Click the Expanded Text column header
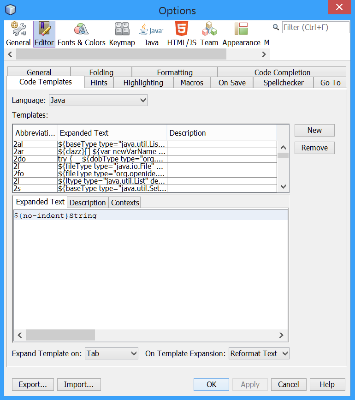355x400 pixels. click(x=112, y=133)
